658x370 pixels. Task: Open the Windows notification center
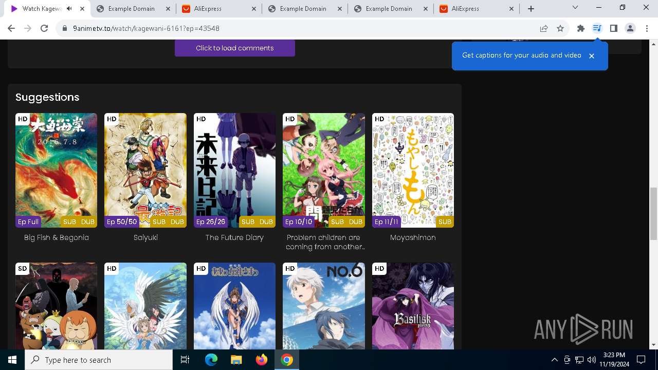[641, 360]
